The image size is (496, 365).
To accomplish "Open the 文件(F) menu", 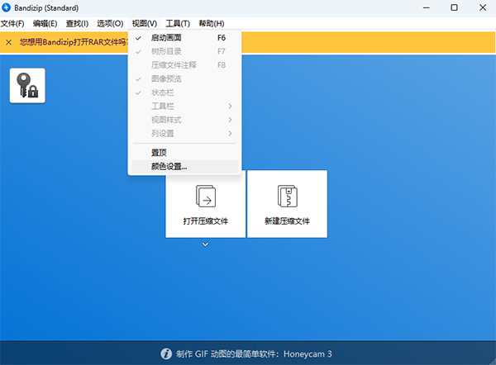I will tap(12, 23).
